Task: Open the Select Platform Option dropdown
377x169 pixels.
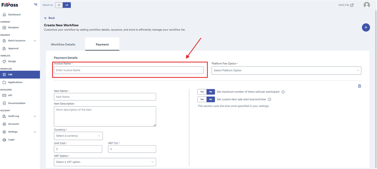Action: pyautogui.click(x=286, y=70)
